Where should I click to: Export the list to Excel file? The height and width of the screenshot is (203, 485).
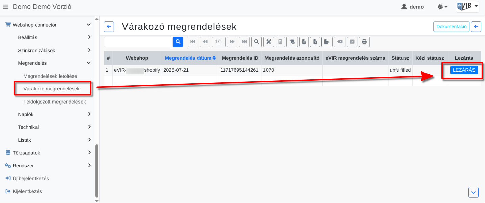click(315, 42)
